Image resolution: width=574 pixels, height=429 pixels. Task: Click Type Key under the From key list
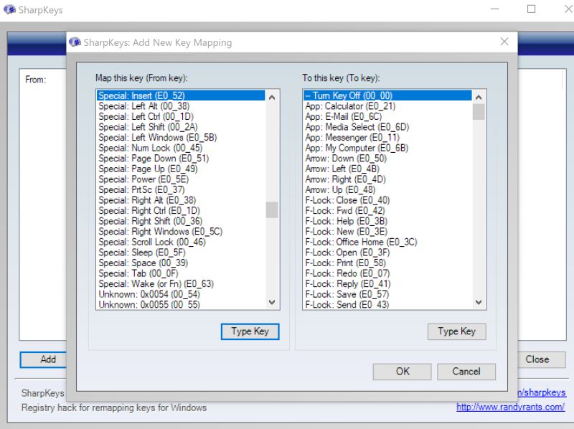tap(250, 331)
